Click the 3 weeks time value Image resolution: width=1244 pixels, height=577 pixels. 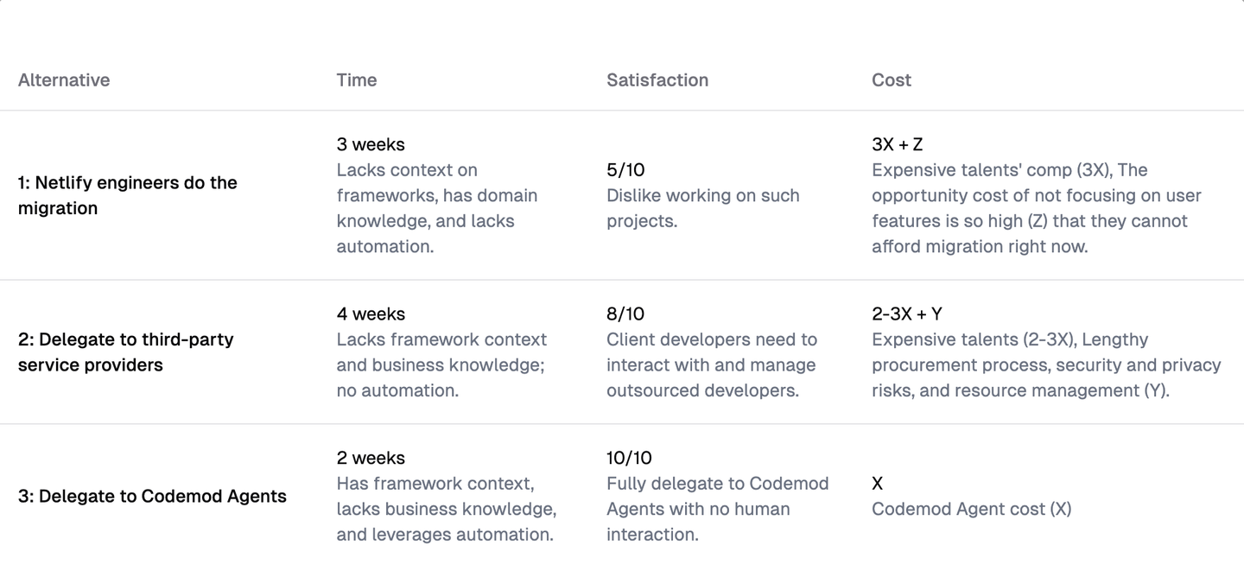371,144
